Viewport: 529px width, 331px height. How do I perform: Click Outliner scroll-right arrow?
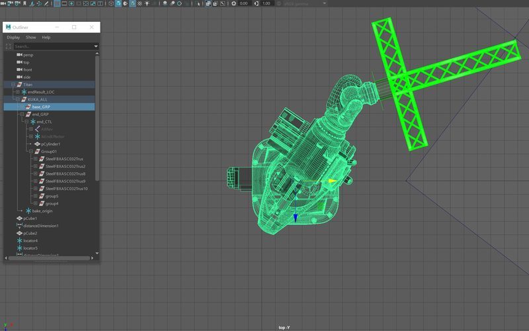point(93,258)
